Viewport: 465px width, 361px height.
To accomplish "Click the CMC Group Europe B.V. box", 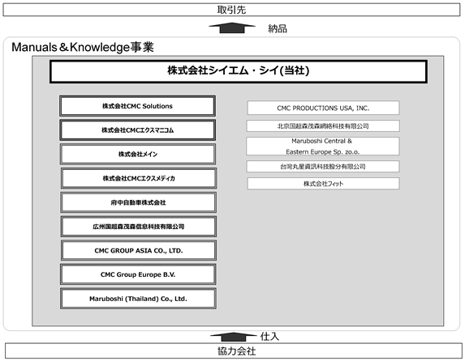I will [x=138, y=274].
